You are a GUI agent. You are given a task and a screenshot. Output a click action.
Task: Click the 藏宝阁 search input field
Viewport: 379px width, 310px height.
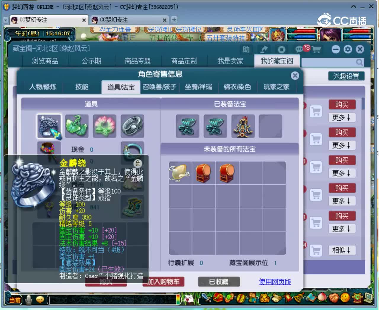[329, 62]
